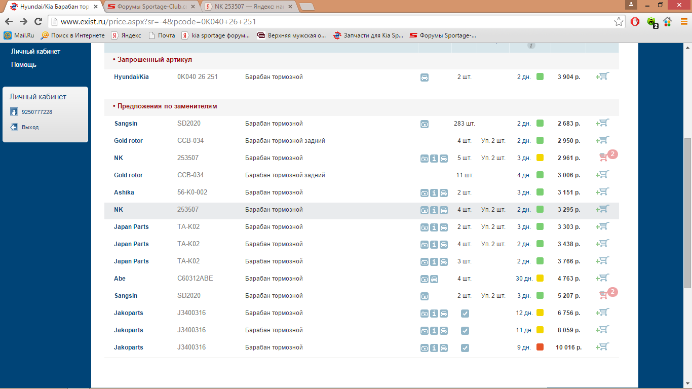Image resolution: width=692 pixels, height=389 pixels.
Task: Open the photo icon in the Sangsin 2 683 р. row
Action: [425, 124]
